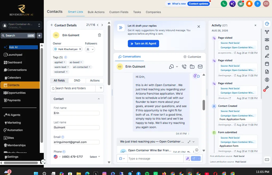Switch to the Smart Lists tab
Viewport: 272px width, 175px height.
pos(76,12)
